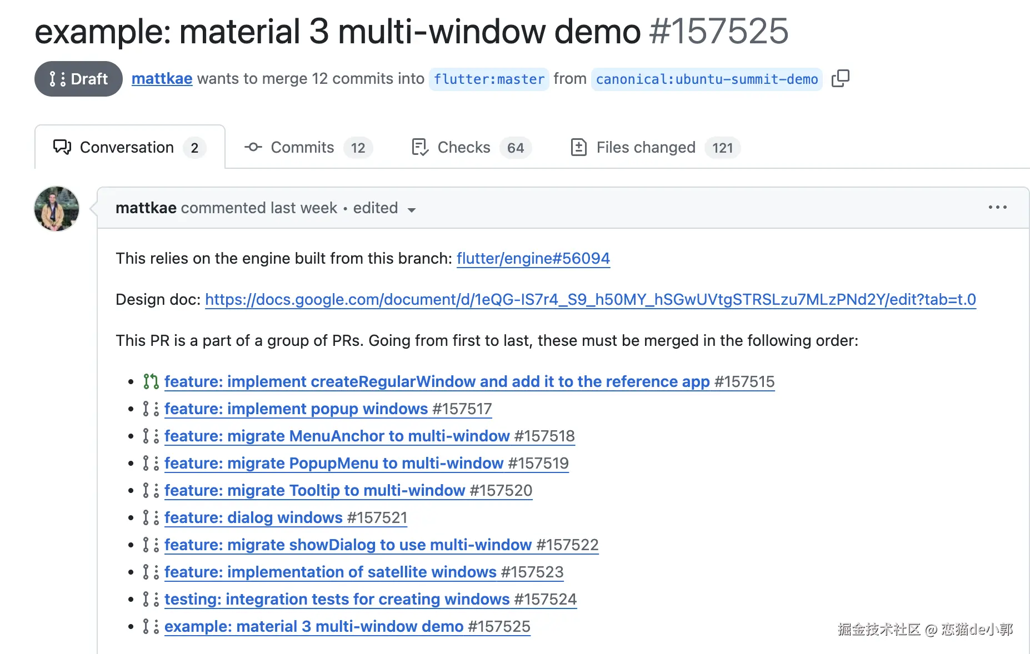The image size is (1030, 654).
Task: Click the draft PR icon beside #157522
Action: click(151, 545)
